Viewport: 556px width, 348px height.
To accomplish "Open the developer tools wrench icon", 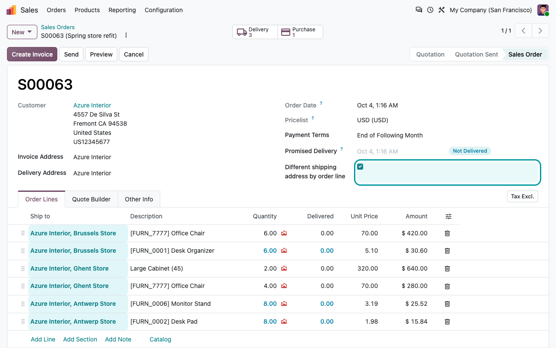I will (x=441, y=10).
